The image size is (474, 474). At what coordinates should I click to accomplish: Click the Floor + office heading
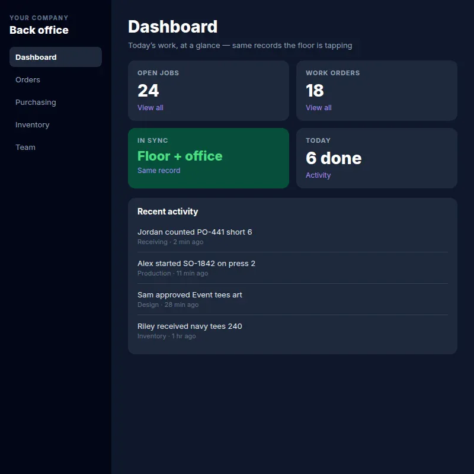(x=180, y=156)
